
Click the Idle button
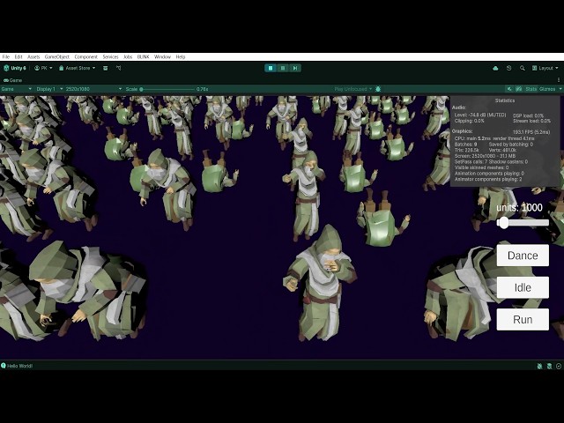click(523, 287)
